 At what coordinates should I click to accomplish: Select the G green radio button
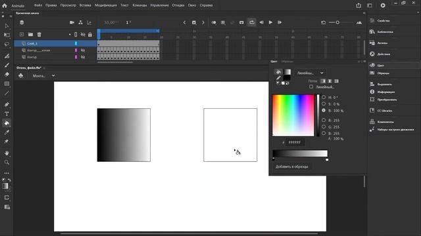tap(324, 127)
